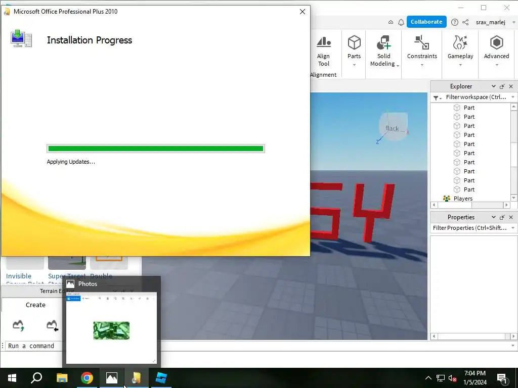The width and height of the screenshot is (518, 388).
Task: Open the Windows Start menu
Action: tap(12, 378)
